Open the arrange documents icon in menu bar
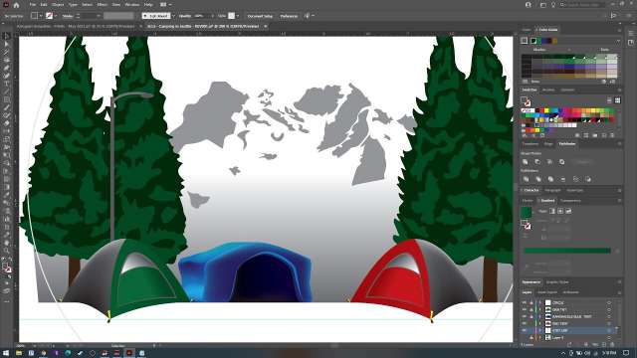 click(x=163, y=5)
